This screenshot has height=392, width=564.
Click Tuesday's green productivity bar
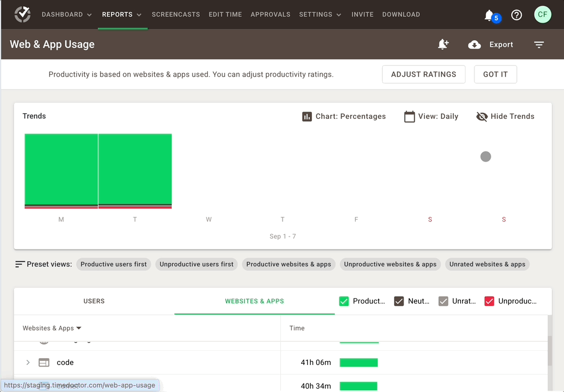pyautogui.click(x=135, y=169)
